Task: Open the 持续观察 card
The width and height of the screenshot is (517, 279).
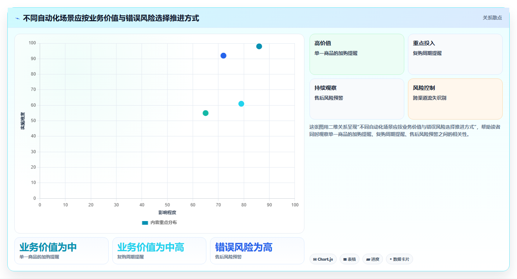Action: point(357,99)
